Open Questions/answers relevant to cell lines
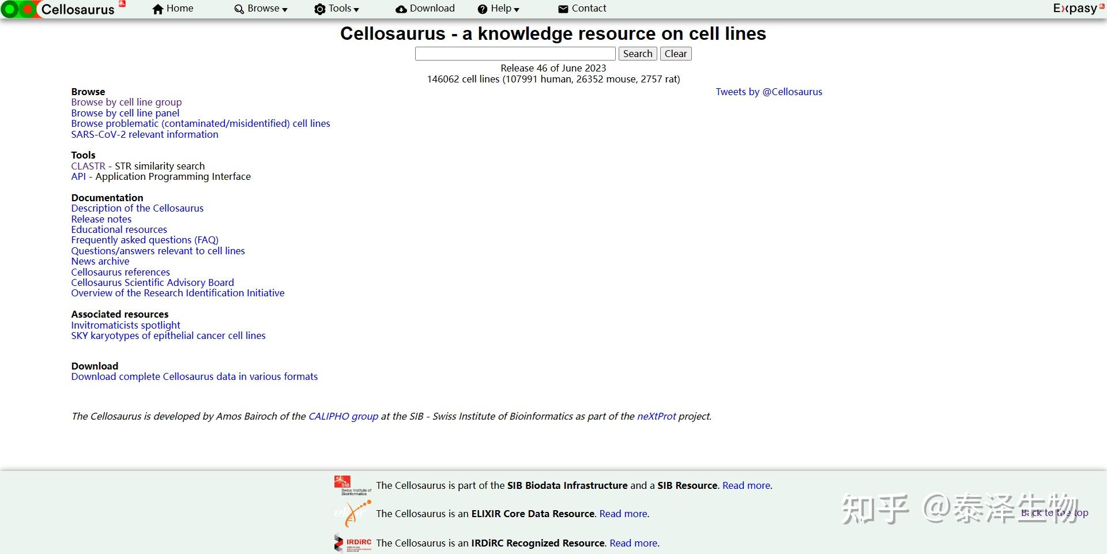Viewport: 1107px width, 554px height. tap(158, 251)
